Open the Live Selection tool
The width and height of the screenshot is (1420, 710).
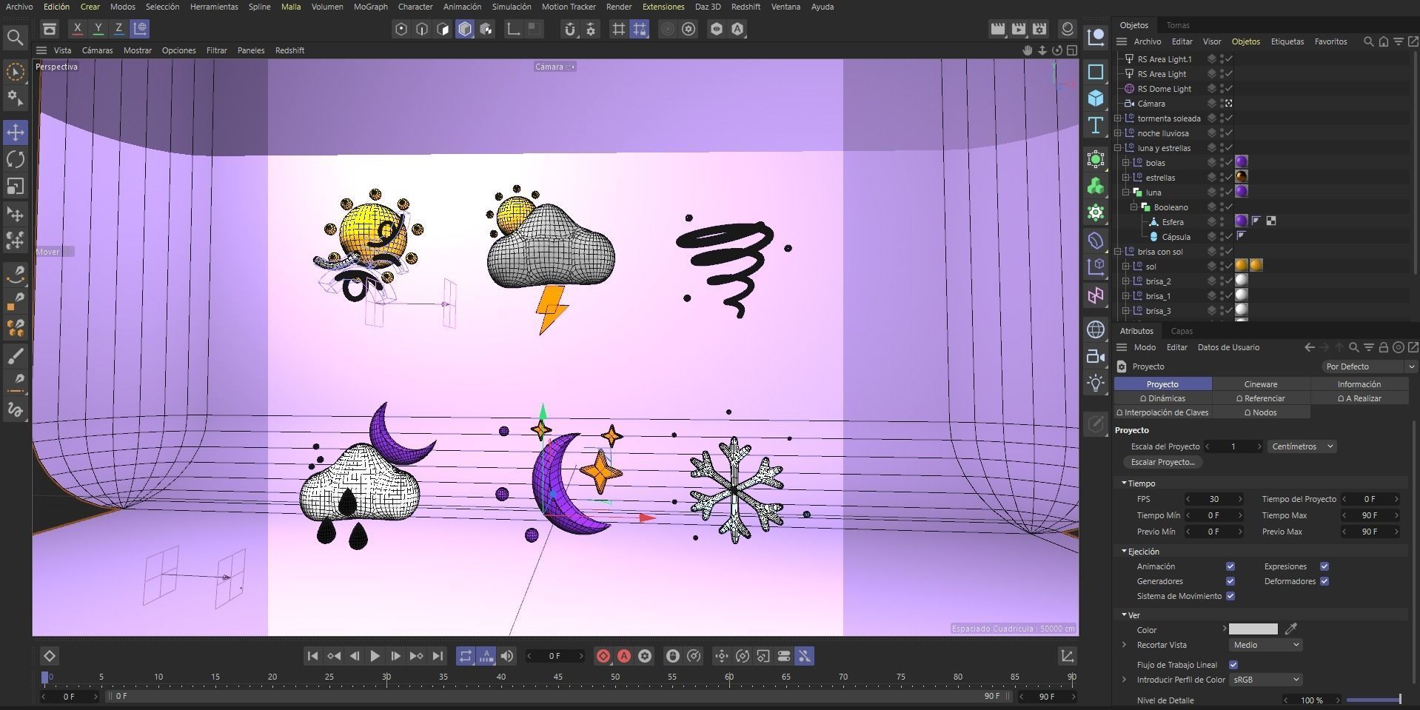click(x=16, y=71)
